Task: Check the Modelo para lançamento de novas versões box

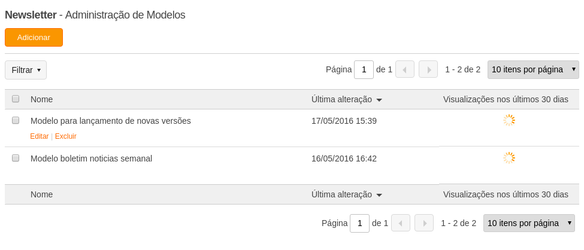Action: pos(16,120)
